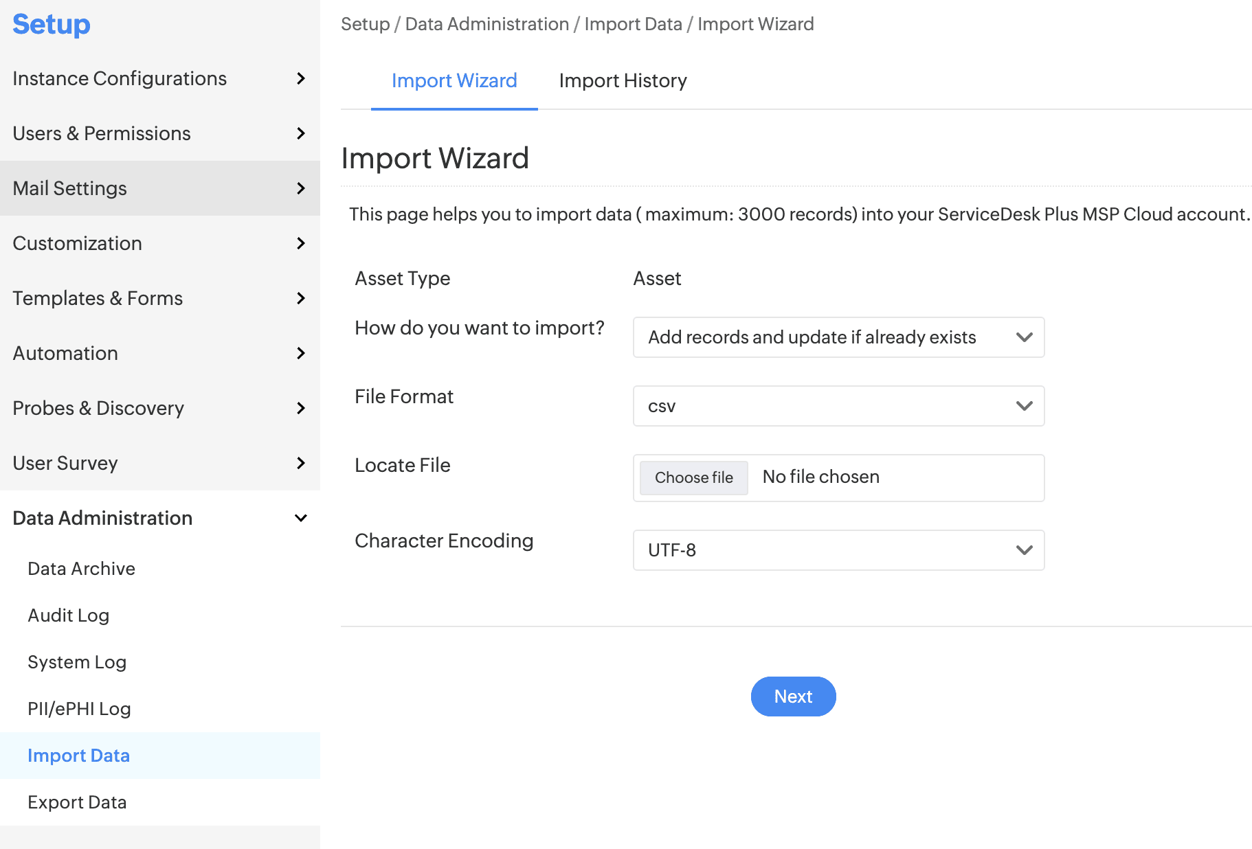Open the File Format dropdown
The width and height of the screenshot is (1252, 849).
838,406
